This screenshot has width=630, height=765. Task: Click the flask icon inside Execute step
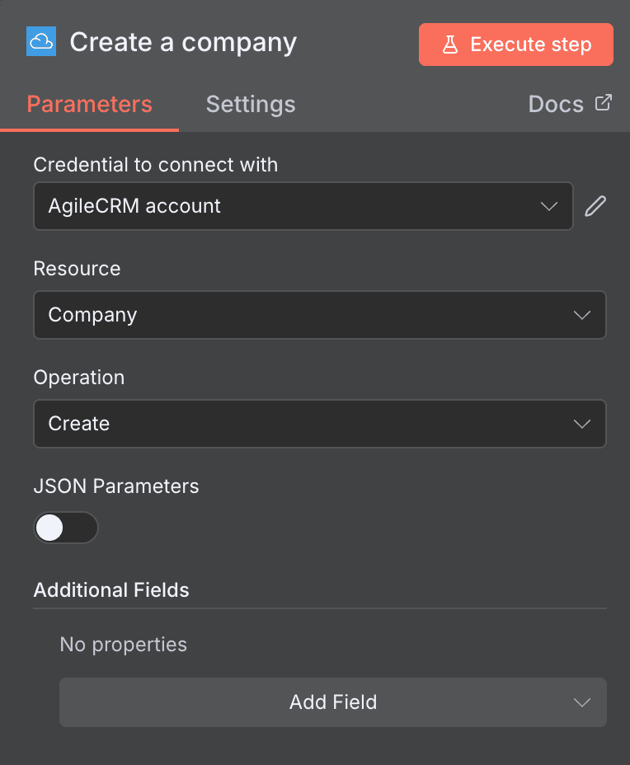pos(449,45)
